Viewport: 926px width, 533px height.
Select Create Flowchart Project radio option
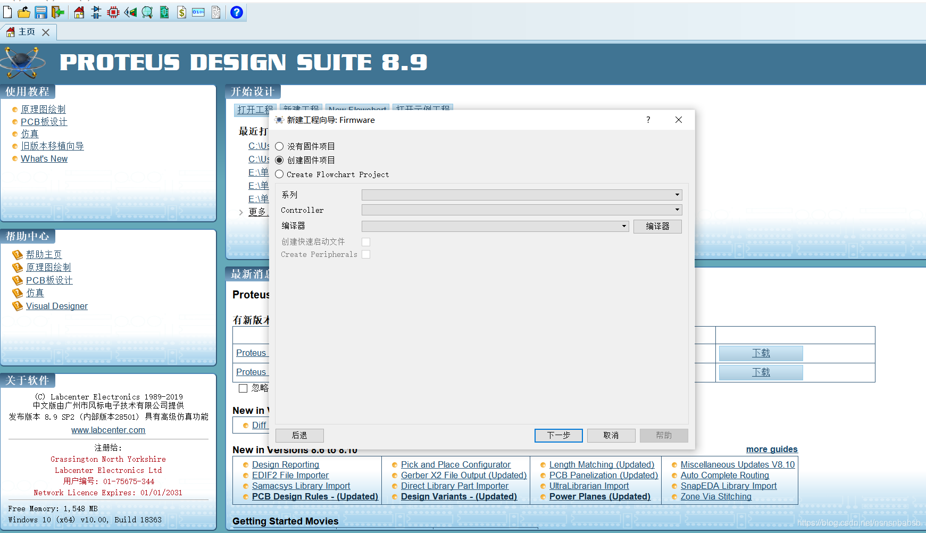click(x=279, y=174)
